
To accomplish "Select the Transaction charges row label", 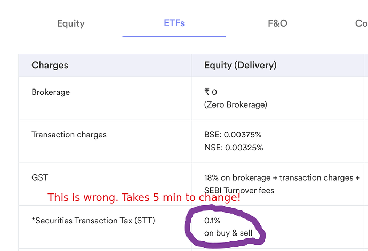I will [x=69, y=135].
